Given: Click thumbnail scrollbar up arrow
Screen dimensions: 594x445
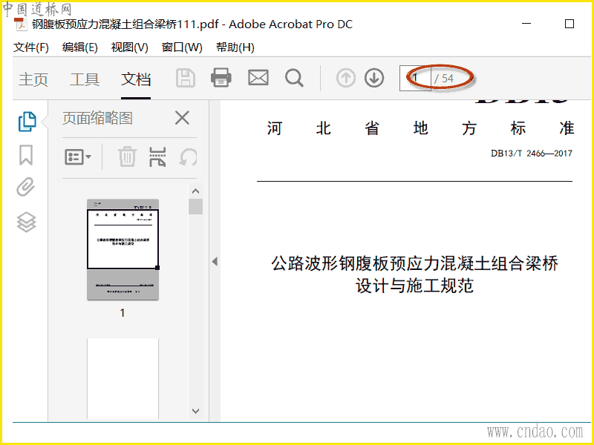Looking at the screenshot, I should coord(195,191).
